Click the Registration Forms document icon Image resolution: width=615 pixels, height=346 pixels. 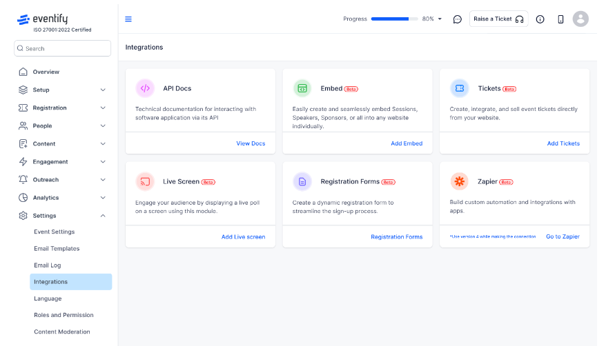[x=302, y=181]
